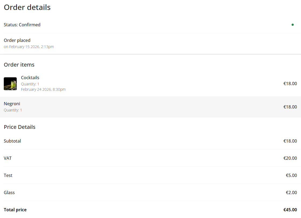Image resolution: width=301 pixels, height=218 pixels.
Task: Click the Negroni €18.00 price
Action: point(290,107)
